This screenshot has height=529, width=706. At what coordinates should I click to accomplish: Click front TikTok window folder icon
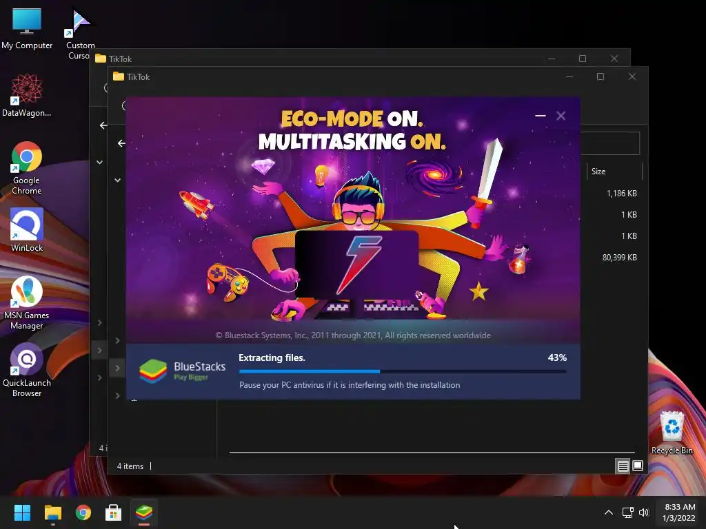[119, 76]
